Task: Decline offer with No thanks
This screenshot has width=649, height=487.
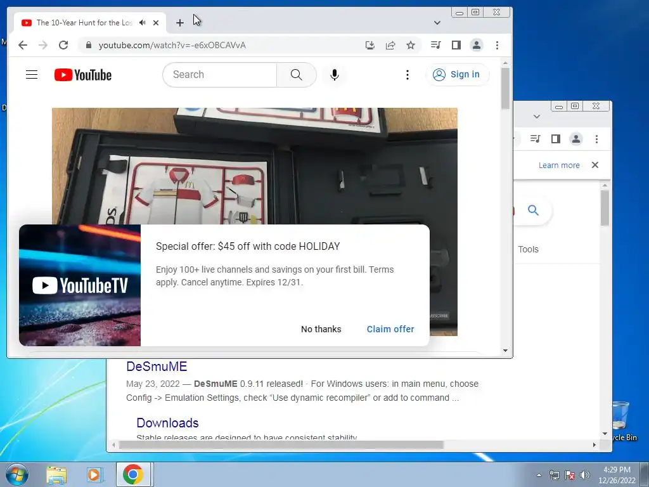Action: coord(321,329)
